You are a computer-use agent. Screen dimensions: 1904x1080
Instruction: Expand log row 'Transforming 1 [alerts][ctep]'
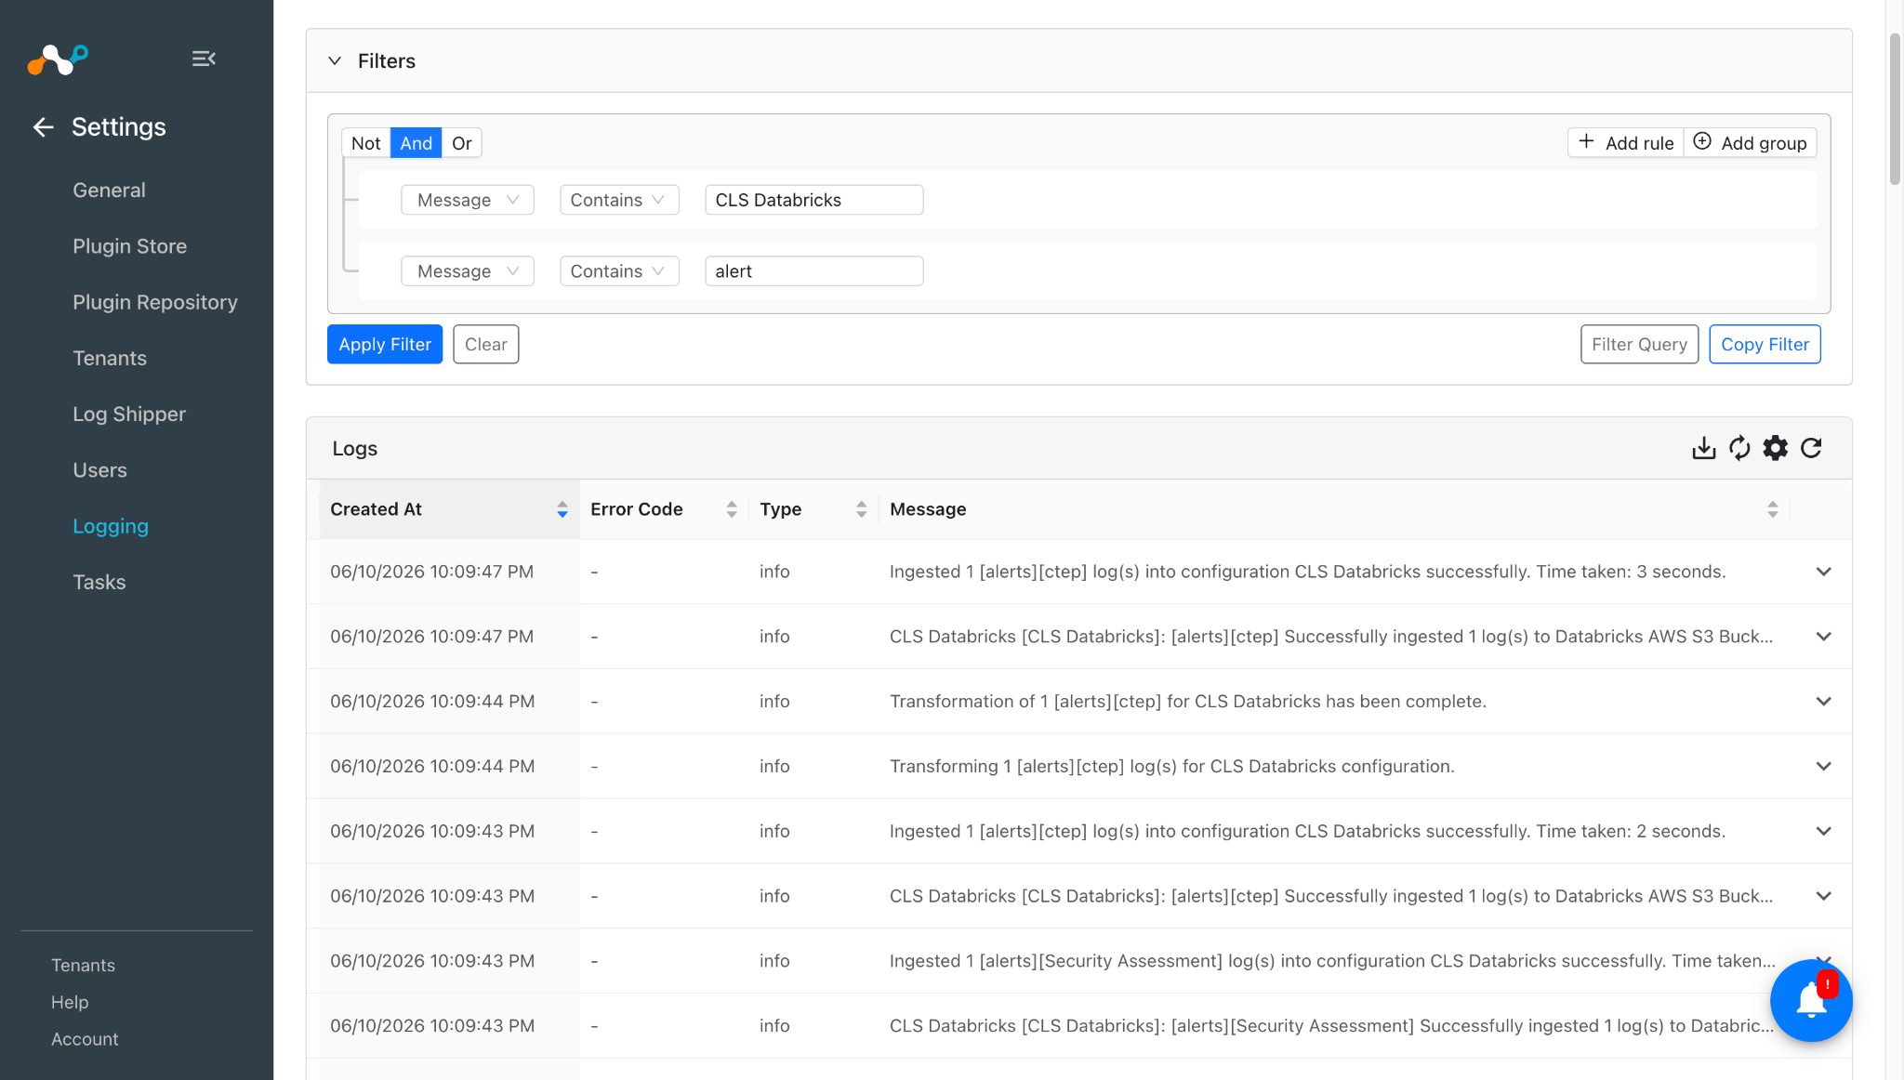[x=1823, y=767]
